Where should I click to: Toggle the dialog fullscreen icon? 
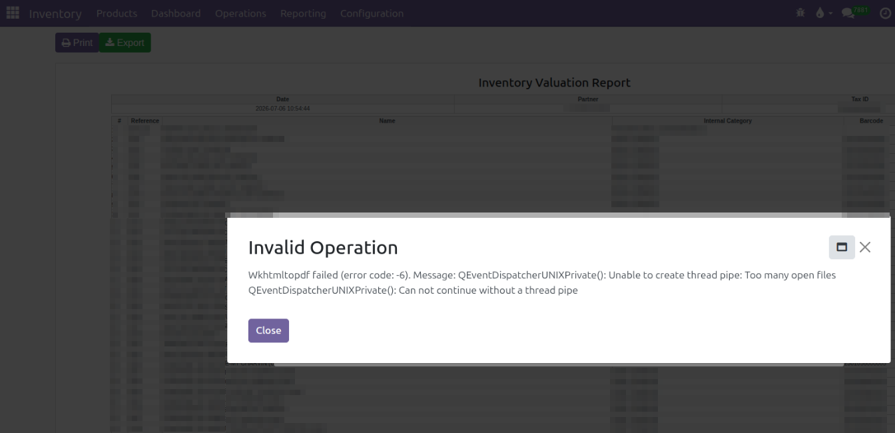842,247
